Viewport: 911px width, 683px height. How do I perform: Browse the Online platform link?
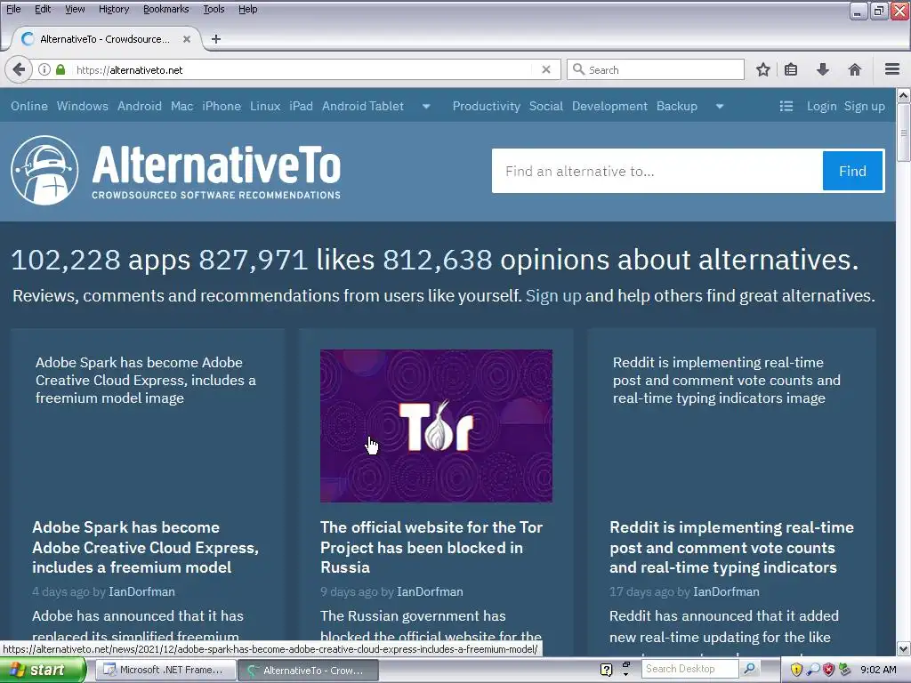29,107
